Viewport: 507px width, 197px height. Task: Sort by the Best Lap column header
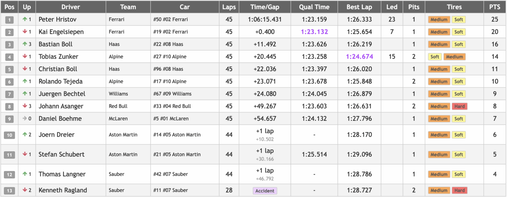click(x=359, y=7)
